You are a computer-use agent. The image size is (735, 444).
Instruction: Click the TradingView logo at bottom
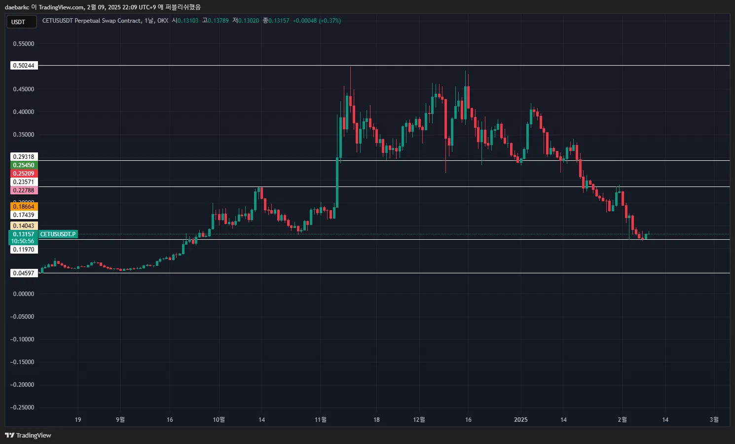(28, 435)
